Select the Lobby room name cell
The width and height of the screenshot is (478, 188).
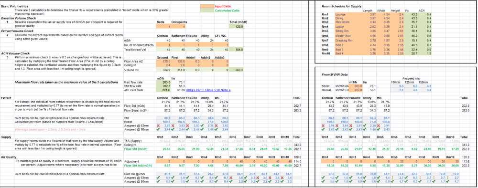click(348, 27)
